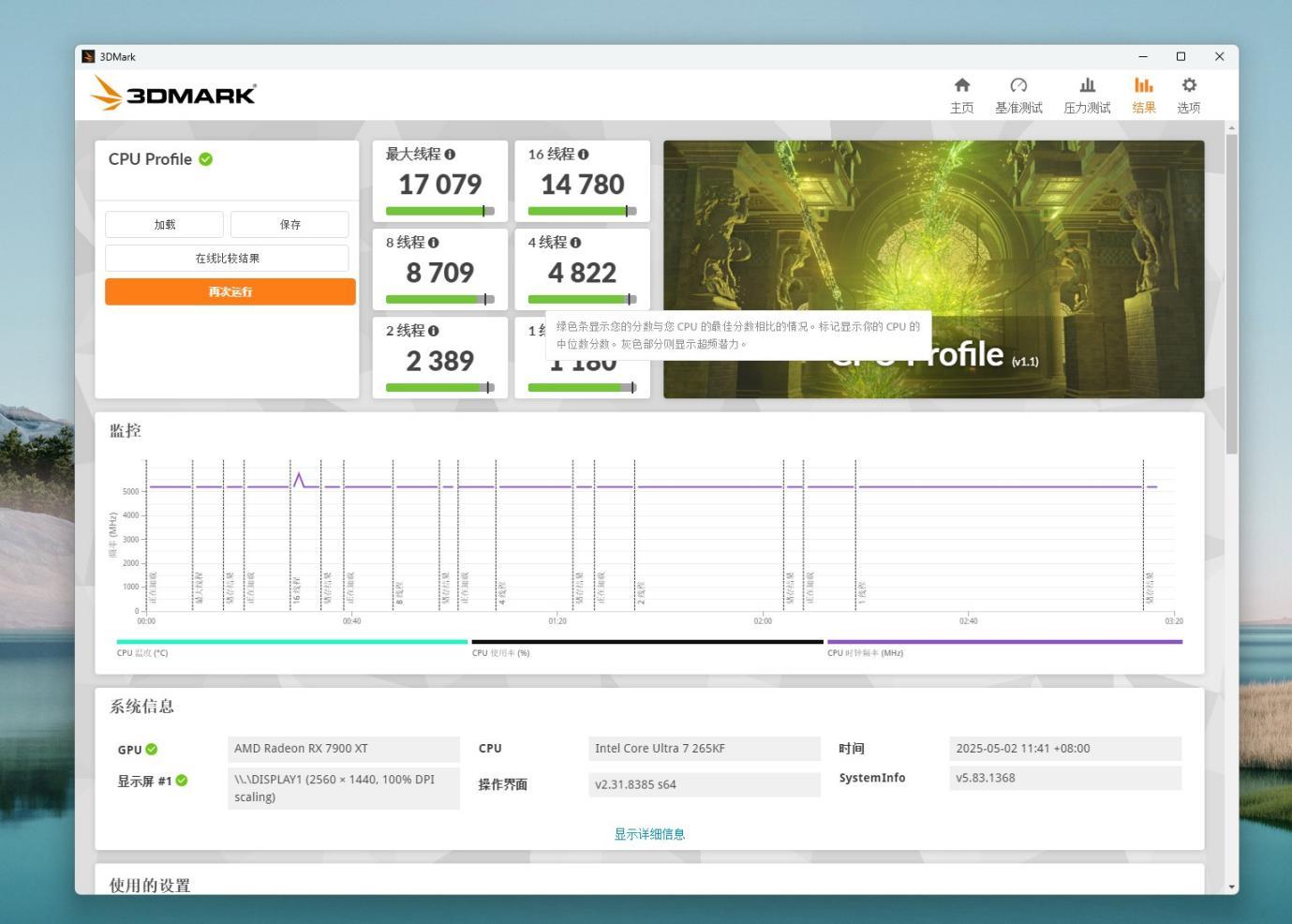Click the 16 线程 score 14 780
The image size is (1292, 924).
coord(583,185)
